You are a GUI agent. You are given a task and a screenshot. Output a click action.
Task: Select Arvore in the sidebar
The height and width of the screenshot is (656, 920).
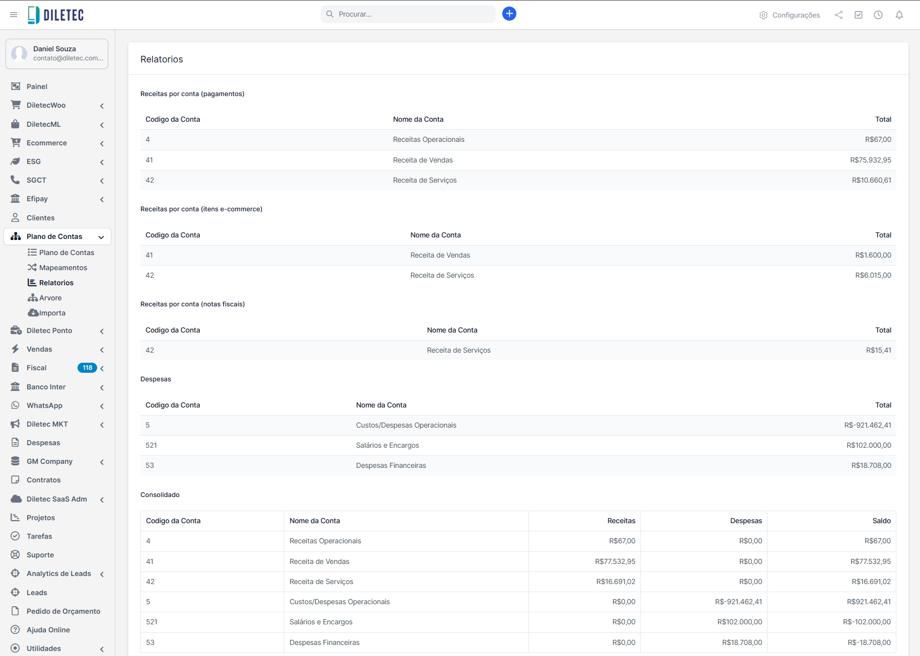point(50,298)
